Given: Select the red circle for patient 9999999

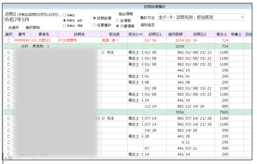Looking at the screenshot, I should coord(8,40).
